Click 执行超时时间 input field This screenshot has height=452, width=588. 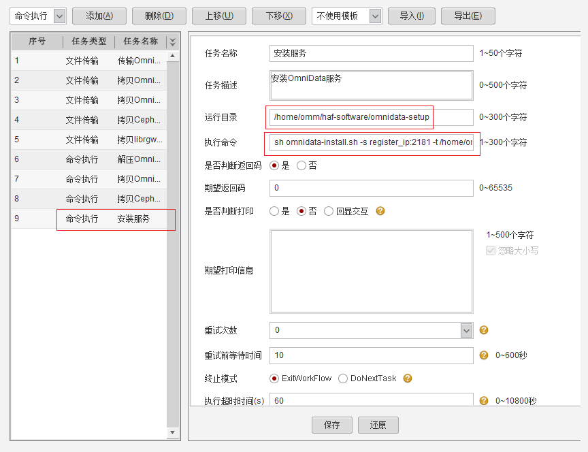tap(372, 400)
